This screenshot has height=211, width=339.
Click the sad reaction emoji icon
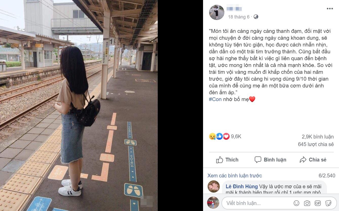[212, 136]
